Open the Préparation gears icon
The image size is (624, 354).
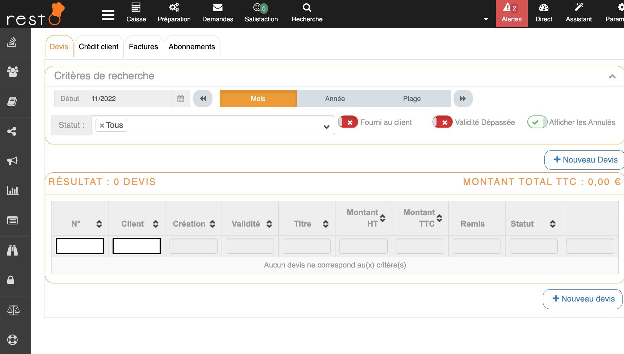click(174, 8)
